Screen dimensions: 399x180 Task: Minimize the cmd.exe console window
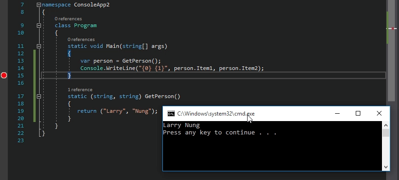[x=337, y=114]
